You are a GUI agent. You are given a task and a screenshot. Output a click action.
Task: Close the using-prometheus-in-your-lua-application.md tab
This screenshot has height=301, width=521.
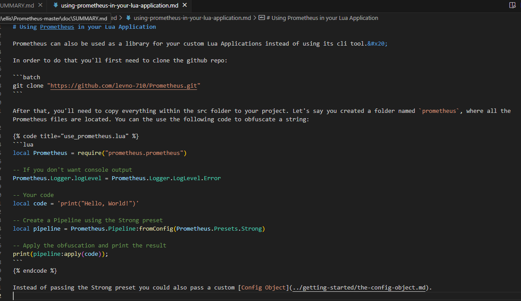(x=185, y=5)
